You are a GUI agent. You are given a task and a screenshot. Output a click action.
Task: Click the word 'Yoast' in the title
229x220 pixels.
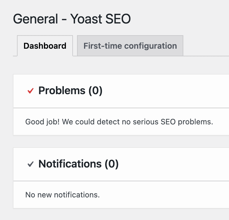85,19
